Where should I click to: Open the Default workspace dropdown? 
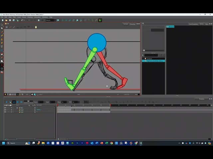[x=55, y=20]
